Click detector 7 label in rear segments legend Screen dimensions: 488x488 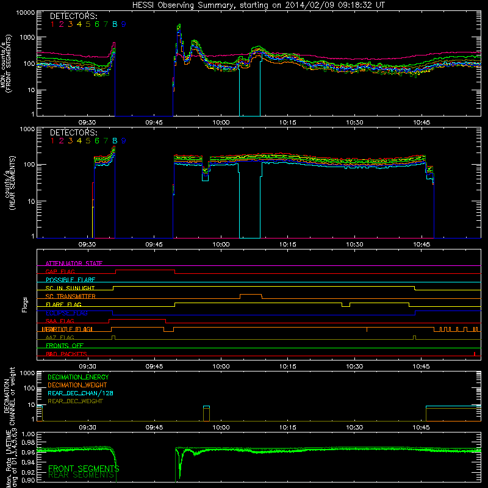coord(106,141)
